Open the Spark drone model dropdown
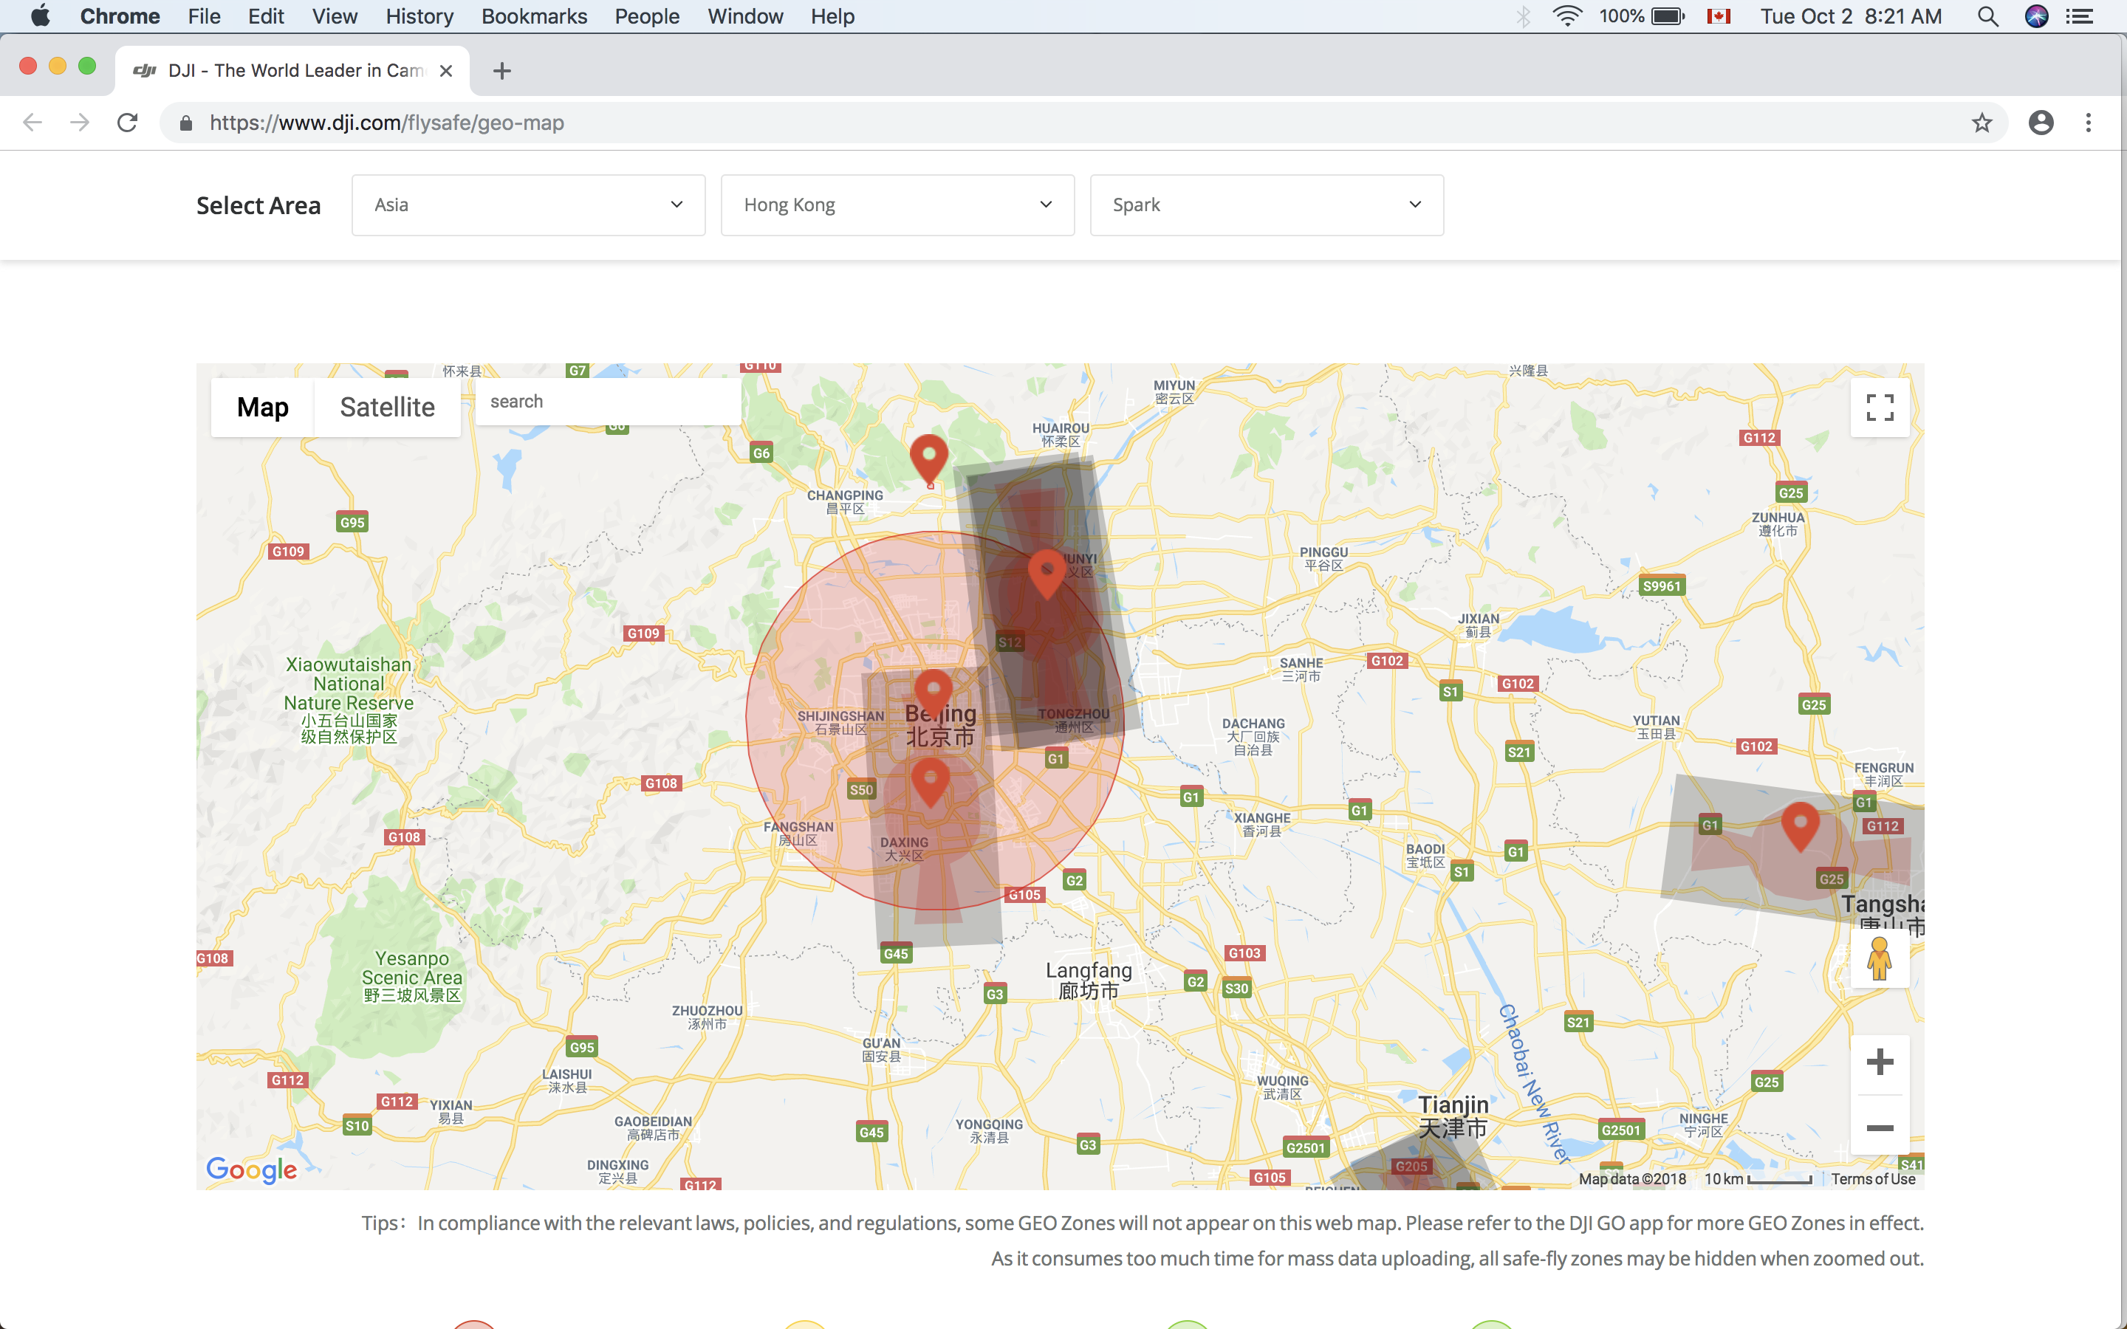Image resolution: width=2127 pixels, height=1329 pixels. (x=1267, y=205)
